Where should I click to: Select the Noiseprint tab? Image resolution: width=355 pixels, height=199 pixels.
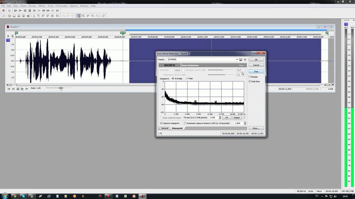coord(177,128)
